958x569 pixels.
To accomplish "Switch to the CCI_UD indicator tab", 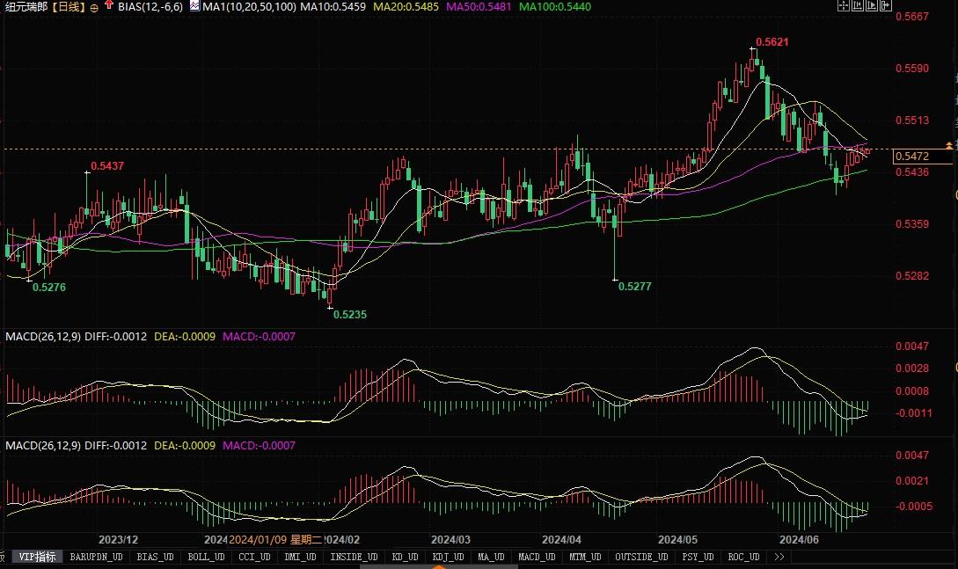I will 254,557.
